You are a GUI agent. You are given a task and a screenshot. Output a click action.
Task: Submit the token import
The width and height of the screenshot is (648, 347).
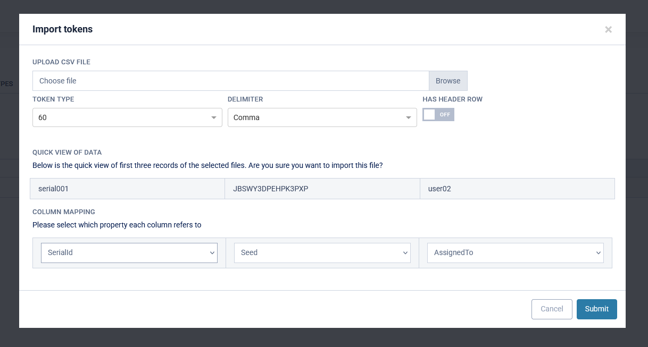click(x=596, y=309)
